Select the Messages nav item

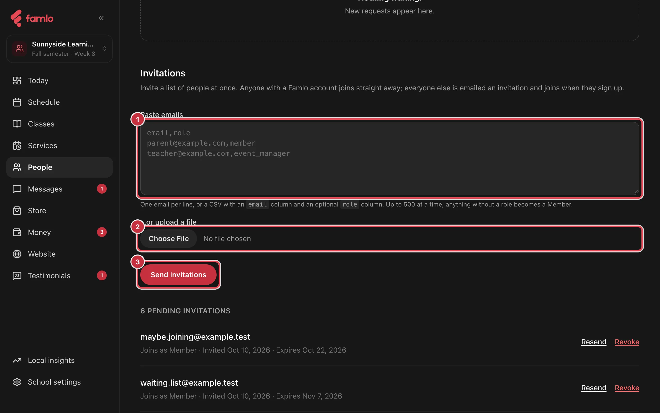tap(60, 189)
